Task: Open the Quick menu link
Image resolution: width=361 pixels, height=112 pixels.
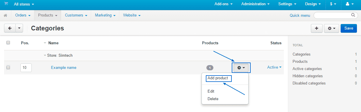Action: (x=300, y=15)
